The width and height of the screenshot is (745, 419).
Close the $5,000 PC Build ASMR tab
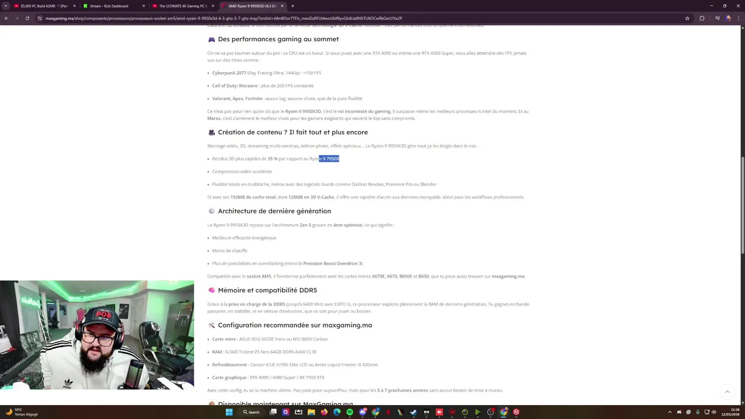74,6
